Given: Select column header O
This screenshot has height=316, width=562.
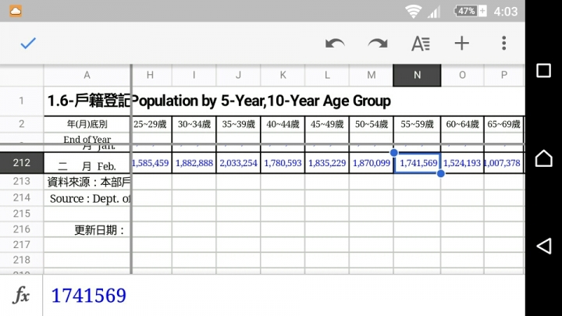Looking at the screenshot, I should click(x=462, y=75).
